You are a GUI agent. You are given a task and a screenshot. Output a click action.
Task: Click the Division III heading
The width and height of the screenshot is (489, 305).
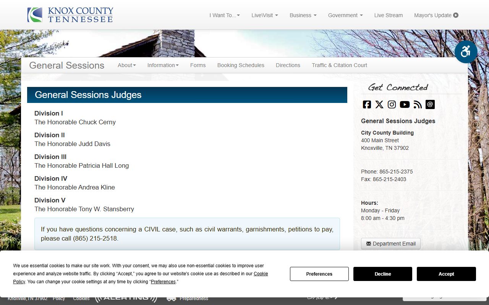tap(50, 157)
